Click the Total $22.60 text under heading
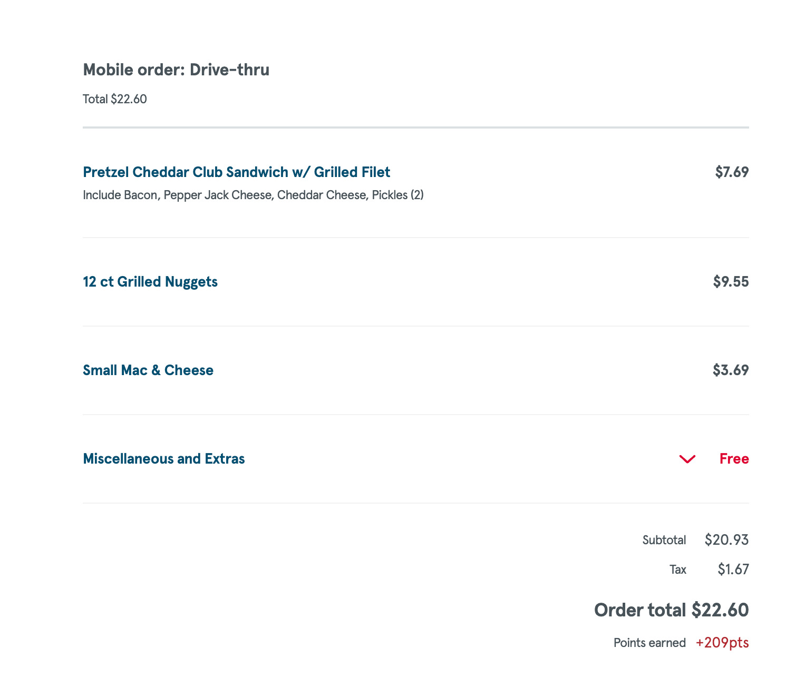Image resolution: width=795 pixels, height=687 pixels. tap(115, 99)
